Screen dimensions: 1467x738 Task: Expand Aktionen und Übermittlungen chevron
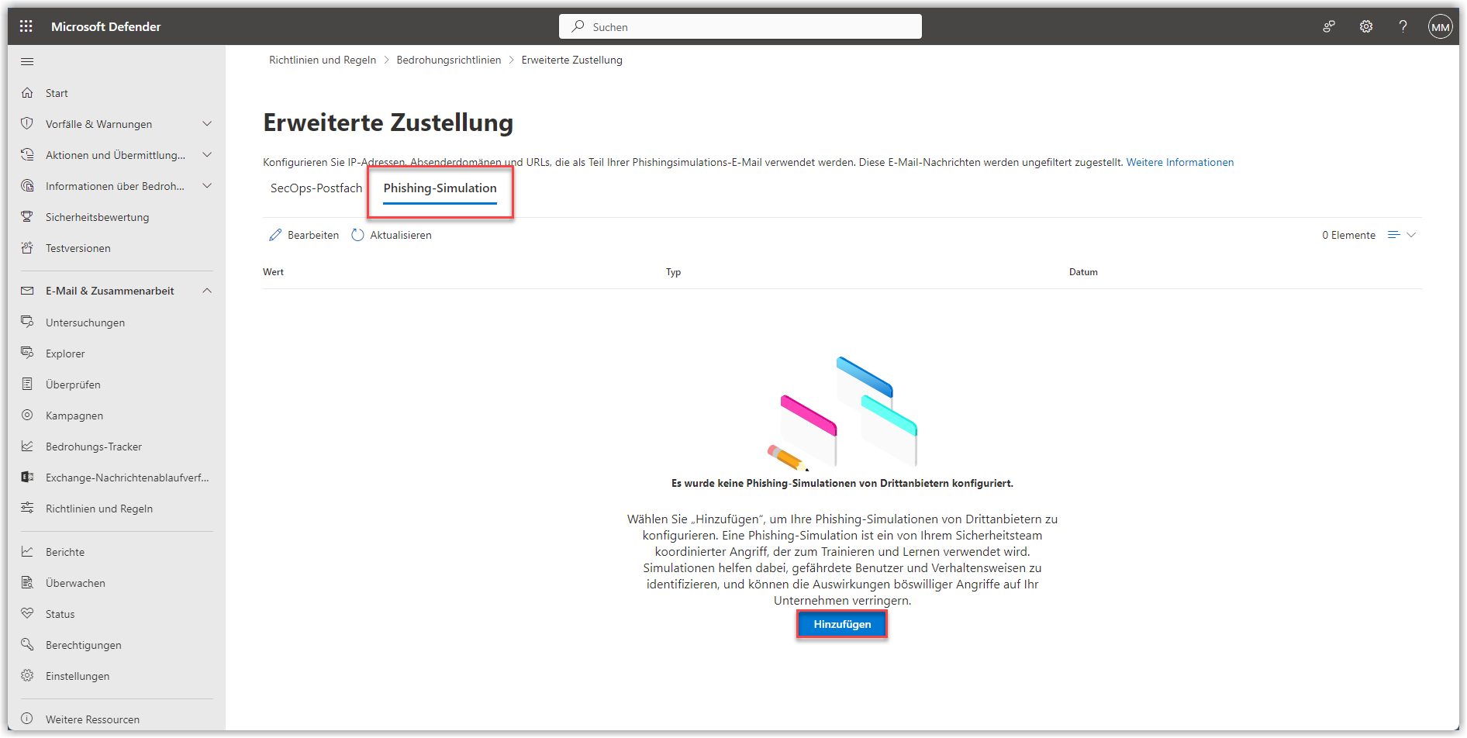(207, 155)
